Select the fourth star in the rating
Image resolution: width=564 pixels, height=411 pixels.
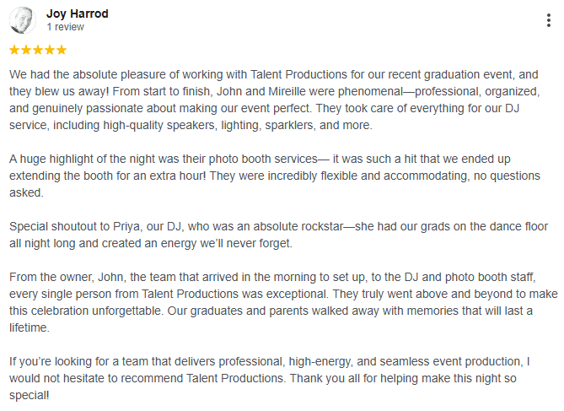[x=50, y=50]
